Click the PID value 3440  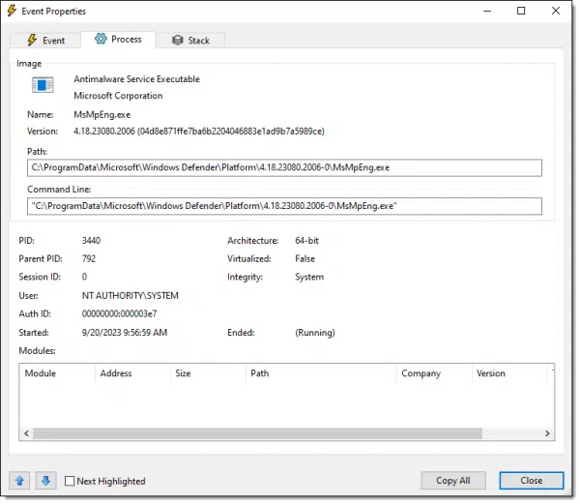[x=91, y=241]
